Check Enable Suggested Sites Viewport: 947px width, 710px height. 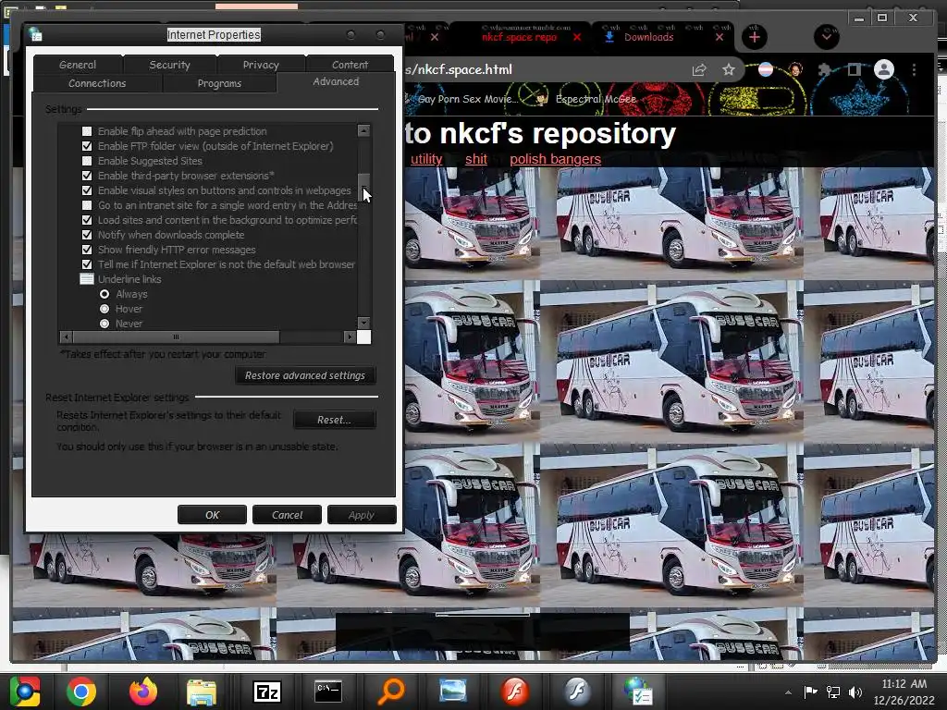87,161
